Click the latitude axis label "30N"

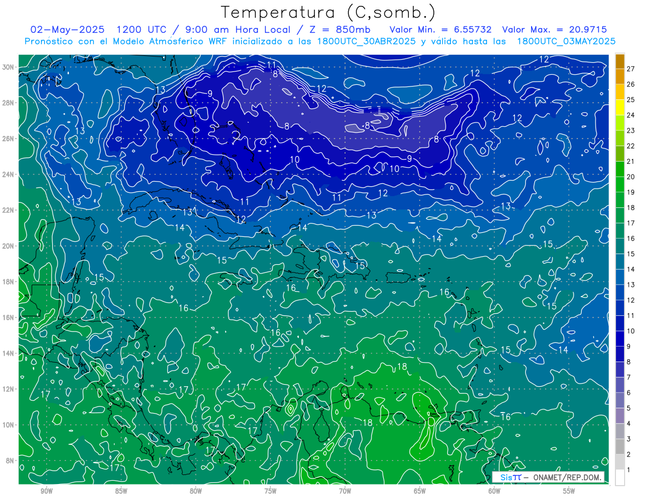pyautogui.click(x=9, y=67)
